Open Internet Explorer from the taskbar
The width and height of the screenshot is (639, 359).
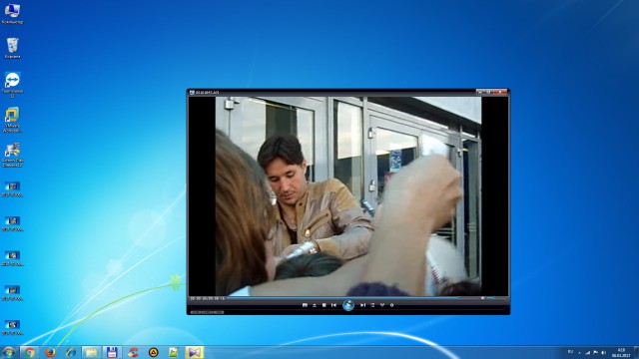point(71,352)
